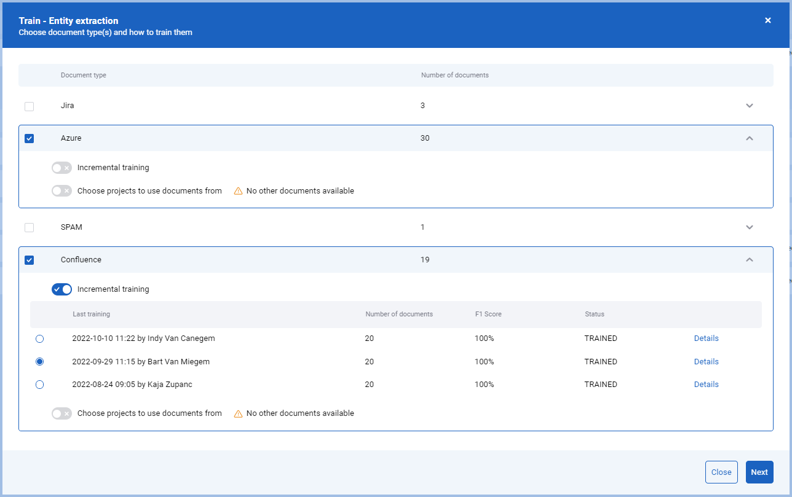The image size is (792, 497).
Task: Enable Incremental training toggle for Azure
Action: 61,168
